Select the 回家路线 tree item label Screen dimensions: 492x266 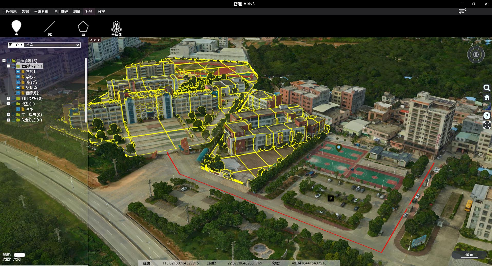tap(33, 93)
